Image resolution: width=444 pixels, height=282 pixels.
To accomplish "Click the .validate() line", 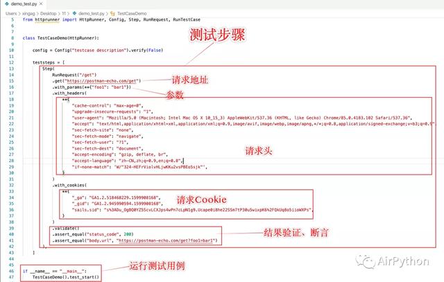I will tap(66, 228).
